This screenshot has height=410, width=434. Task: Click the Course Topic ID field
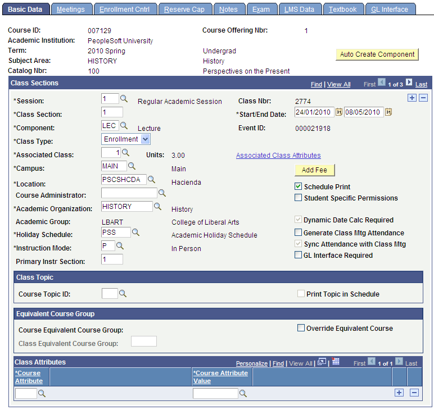[110, 293]
